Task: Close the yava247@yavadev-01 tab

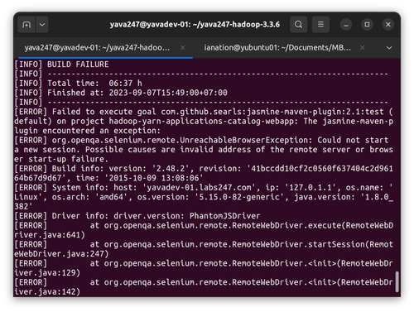Action: (182, 48)
